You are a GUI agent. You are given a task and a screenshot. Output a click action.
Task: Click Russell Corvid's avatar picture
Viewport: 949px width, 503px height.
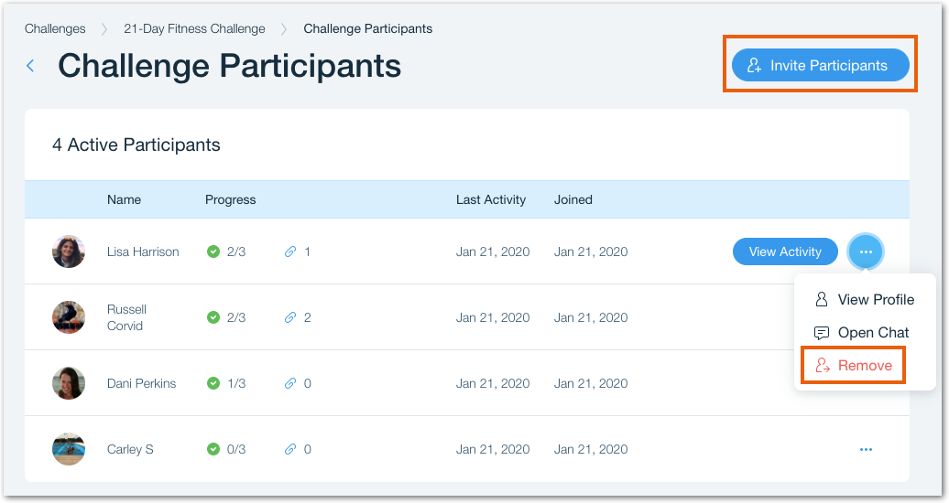pyautogui.click(x=69, y=317)
